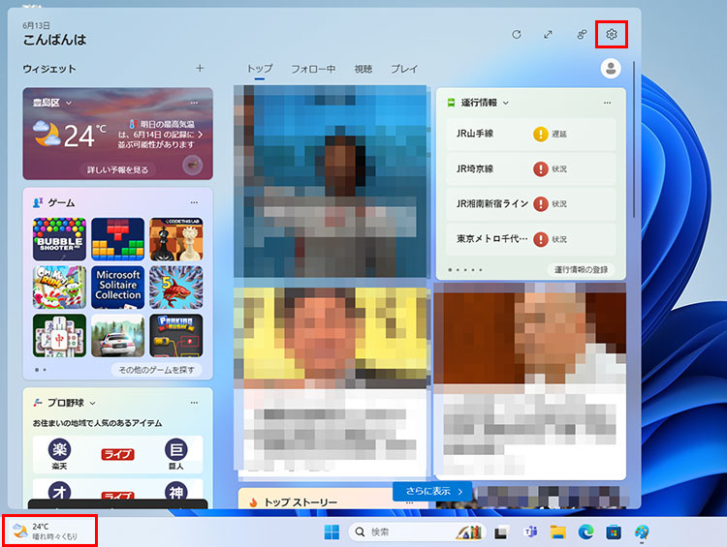The width and height of the screenshot is (727, 547).
Task: Open JR湘南新宿ライン status row
Action: [x=530, y=203]
